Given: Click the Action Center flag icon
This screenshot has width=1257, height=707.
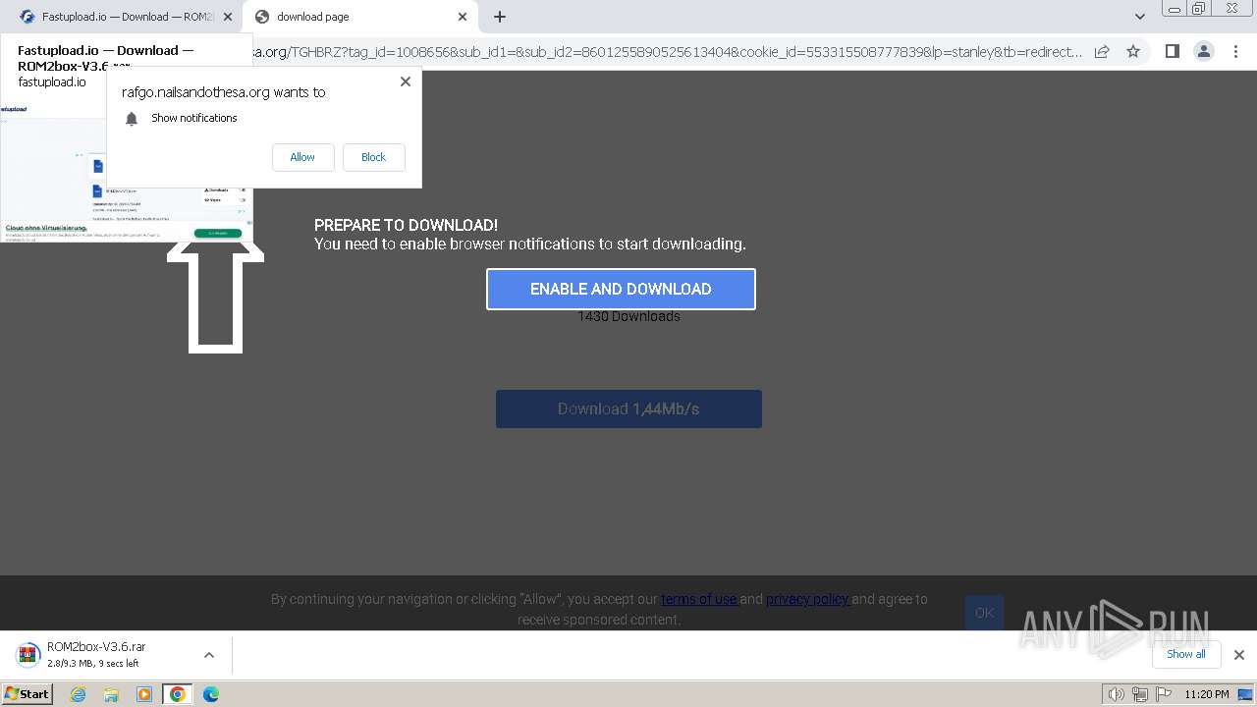Looking at the screenshot, I should click(1164, 694).
